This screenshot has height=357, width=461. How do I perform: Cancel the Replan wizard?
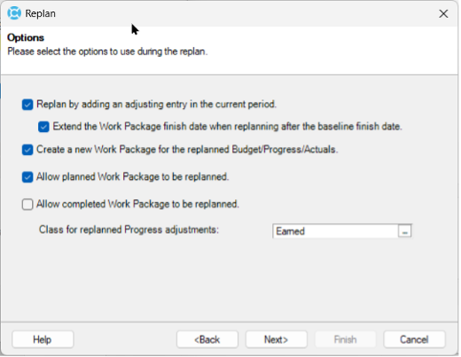414,339
